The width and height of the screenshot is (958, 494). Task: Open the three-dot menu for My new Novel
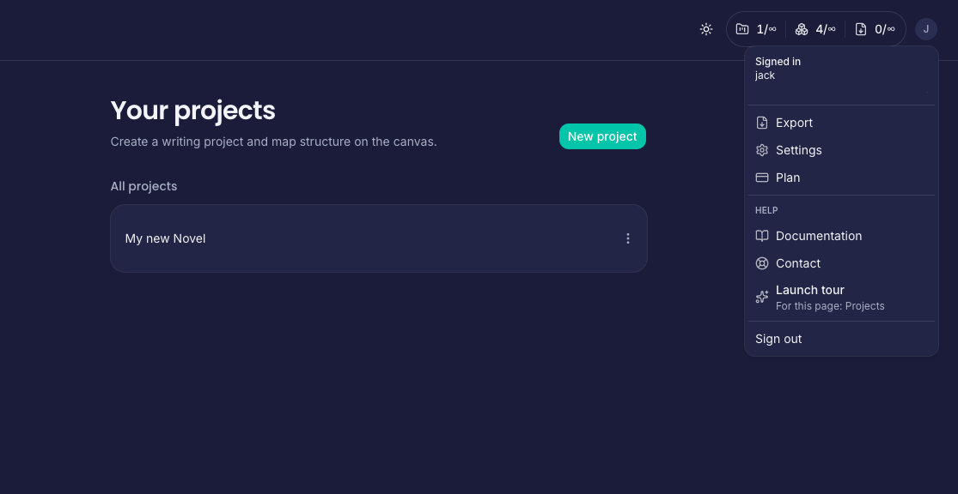628,238
